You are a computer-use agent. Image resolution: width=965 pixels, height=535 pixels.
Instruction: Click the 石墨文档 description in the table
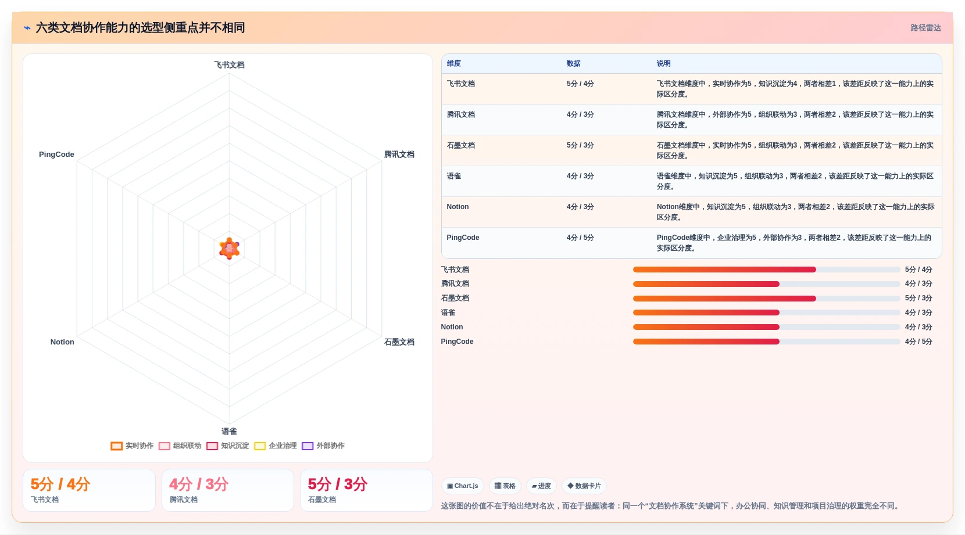pyautogui.click(x=795, y=150)
